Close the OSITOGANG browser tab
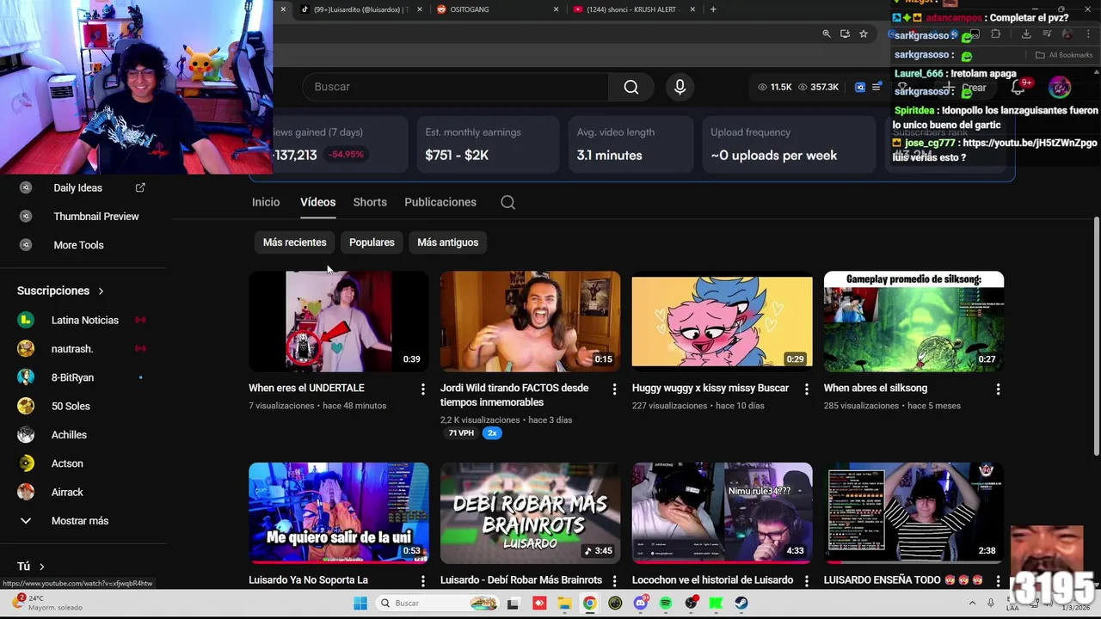 click(556, 9)
